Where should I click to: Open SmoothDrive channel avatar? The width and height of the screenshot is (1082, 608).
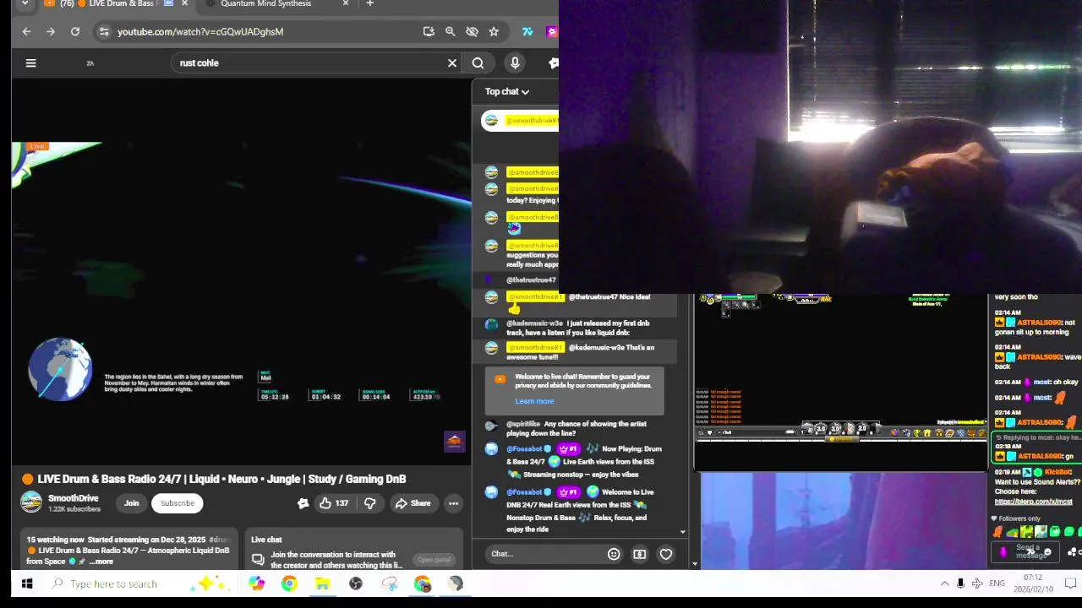pos(31,502)
